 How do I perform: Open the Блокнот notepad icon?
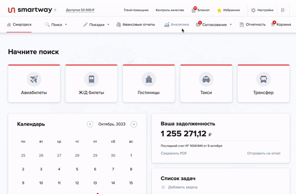(193, 10)
